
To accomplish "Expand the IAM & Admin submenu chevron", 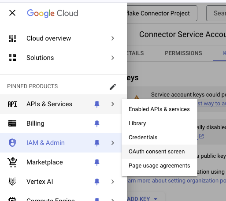I will 113,143.
